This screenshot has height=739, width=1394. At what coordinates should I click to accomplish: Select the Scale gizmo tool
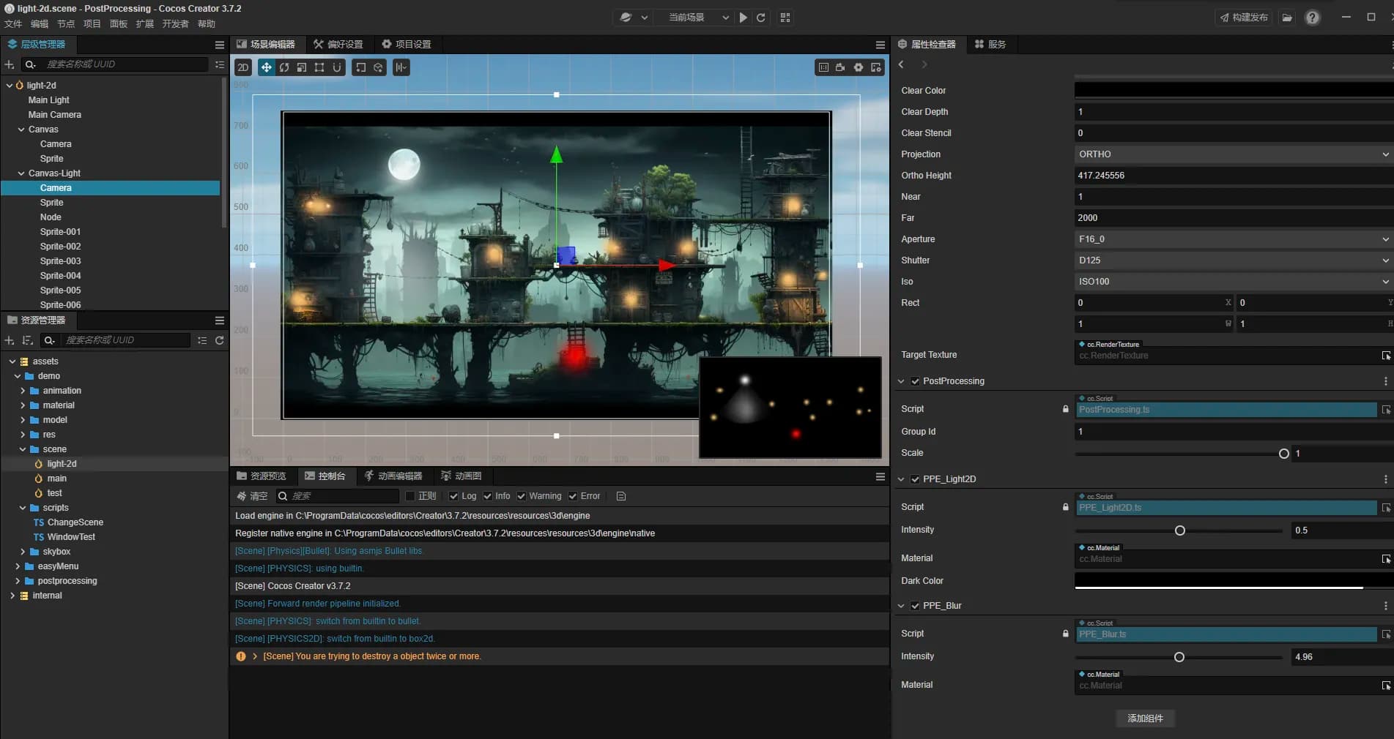[302, 67]
